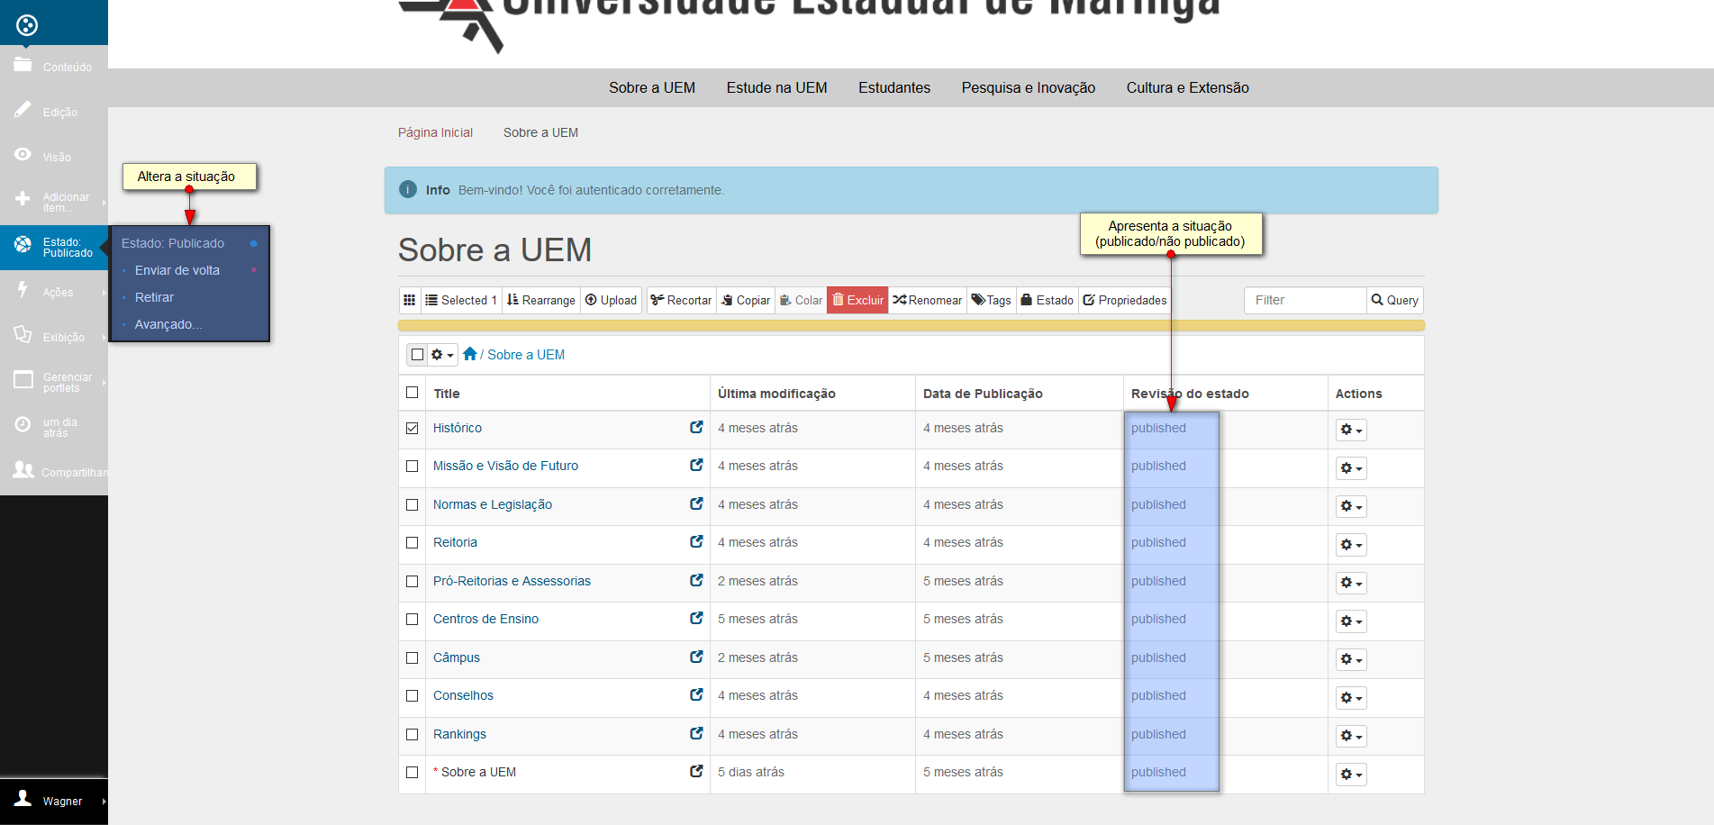Click the Copiar toolbar button
Image resolution: width=1714 pixels, height=825 pixels.
coord(746,300)
